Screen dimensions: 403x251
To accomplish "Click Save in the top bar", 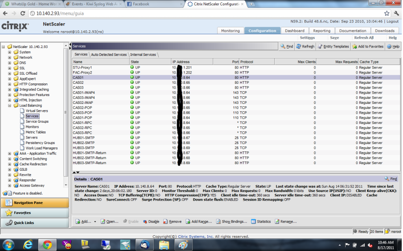I will [335, 37].
